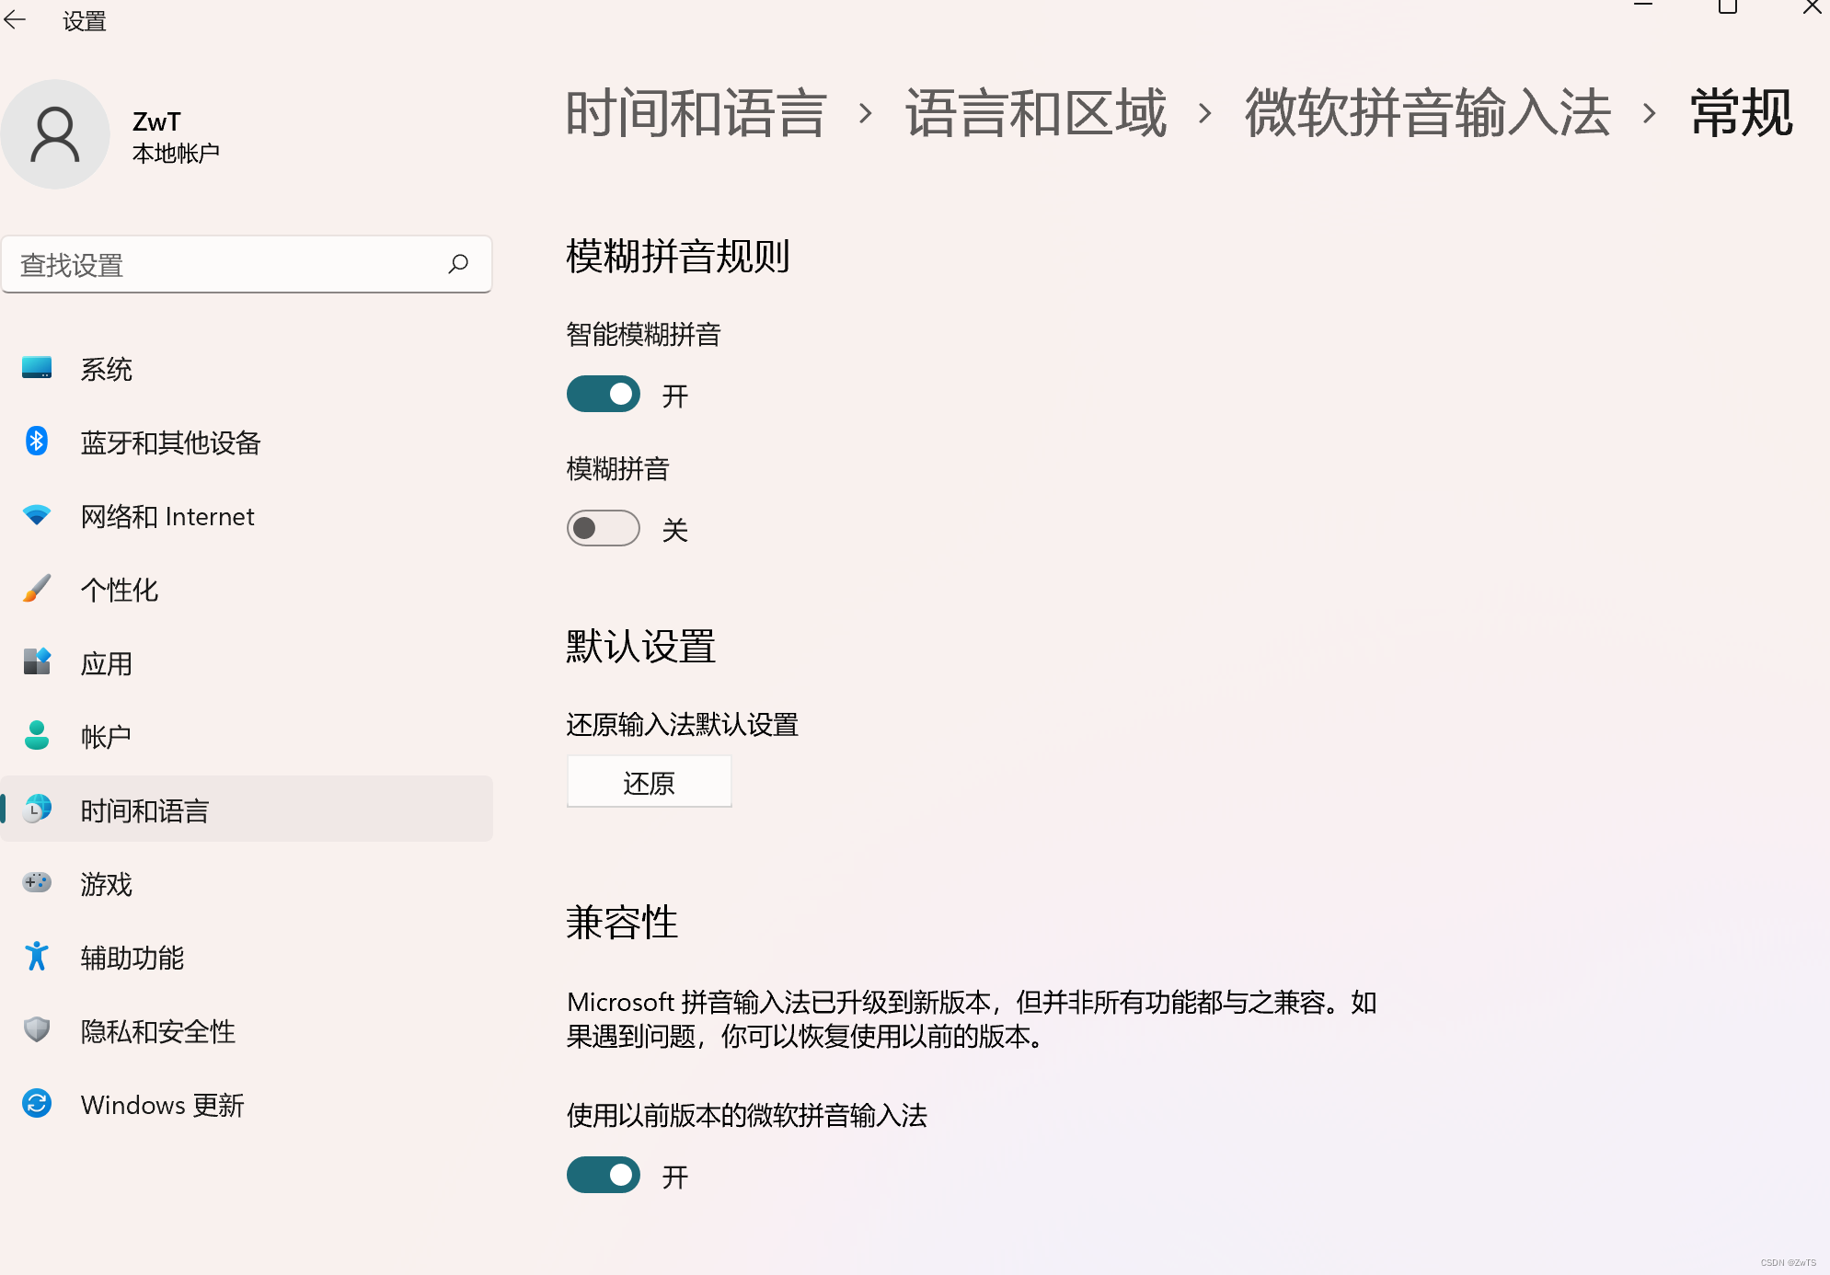
Task: Turn off 智能模糊拼音 toggle
Action: [x=604, y=395]
